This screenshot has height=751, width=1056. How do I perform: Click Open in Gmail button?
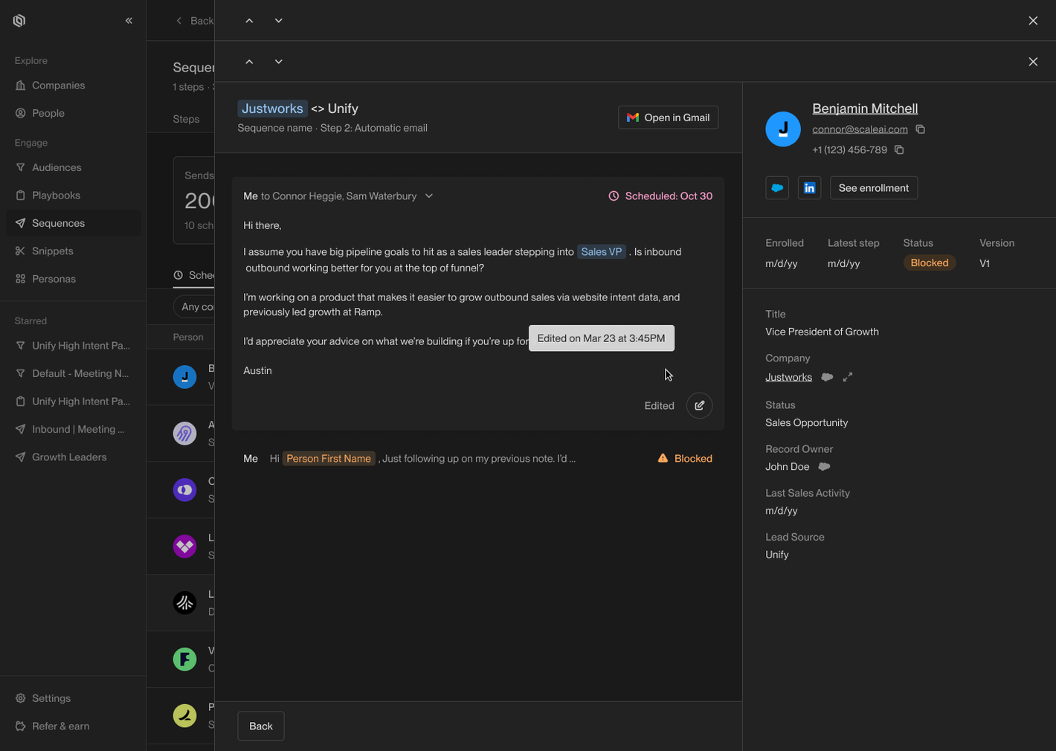point(668,117)
